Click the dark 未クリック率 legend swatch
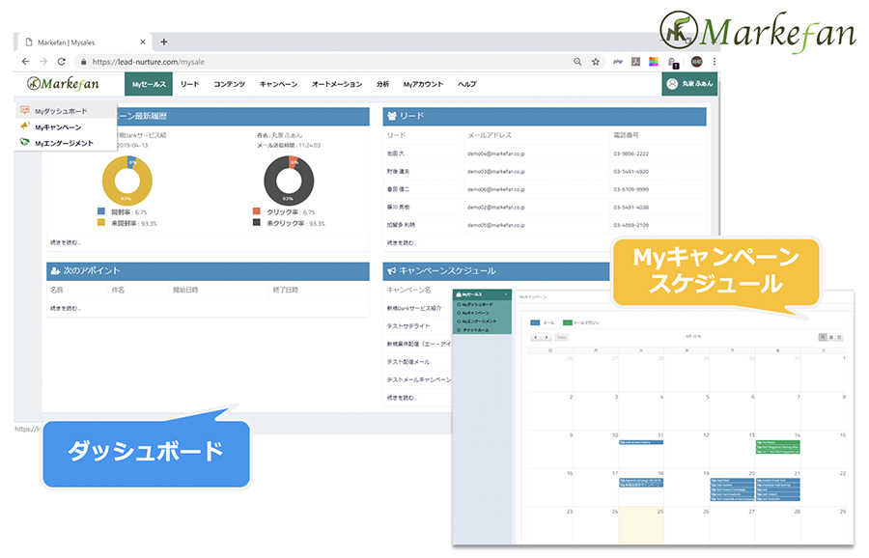This screenshot has width=869, height=558. point(257,222)
